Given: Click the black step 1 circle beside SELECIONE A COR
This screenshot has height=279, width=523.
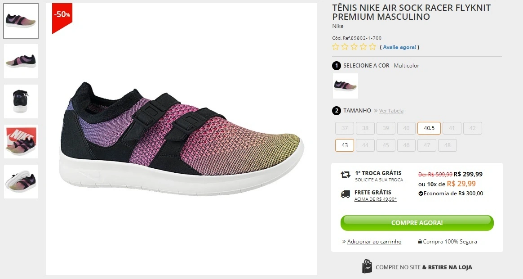Looking at the screenshot, I should (x=336, y=66).
